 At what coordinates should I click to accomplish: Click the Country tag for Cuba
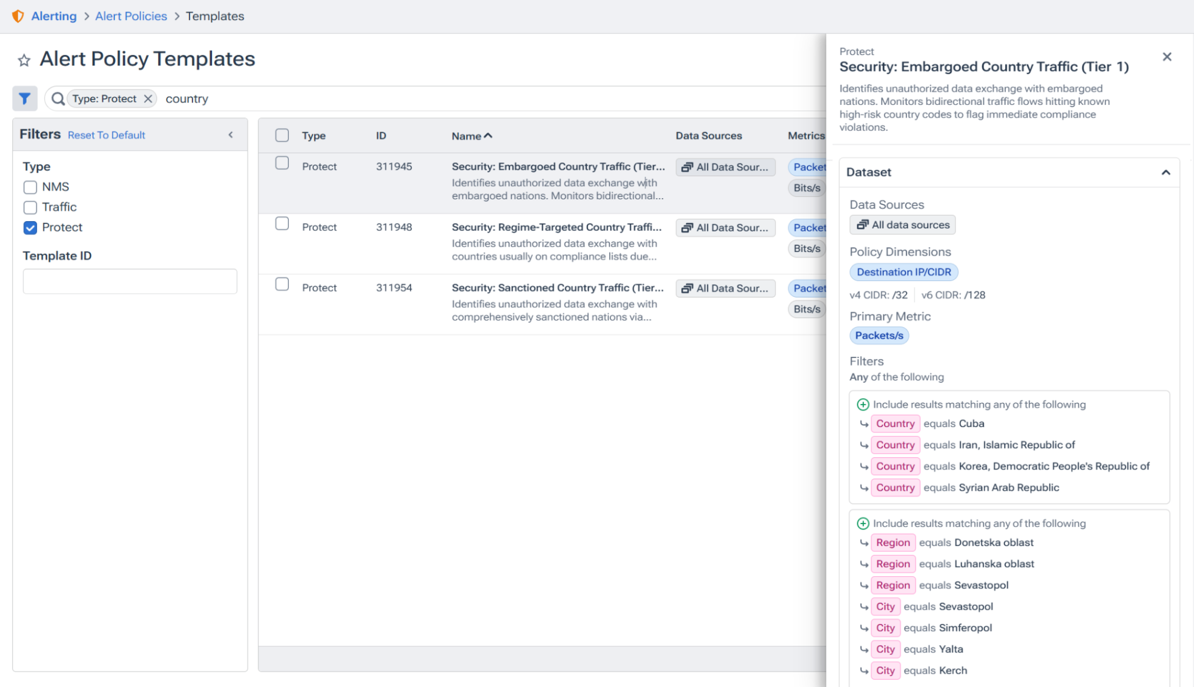896,423
